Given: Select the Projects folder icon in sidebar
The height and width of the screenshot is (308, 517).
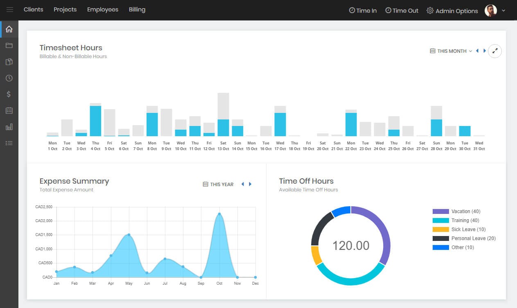Looking at the screenshot, I should tap(9, 45).
